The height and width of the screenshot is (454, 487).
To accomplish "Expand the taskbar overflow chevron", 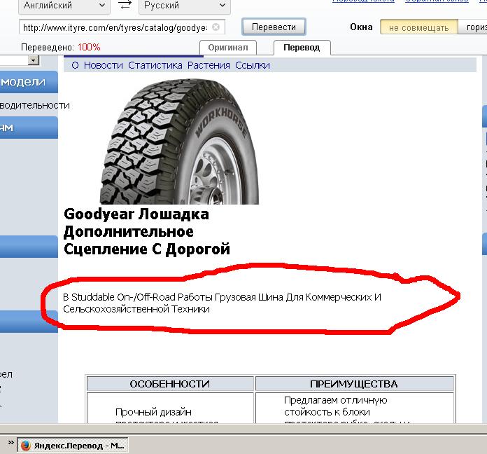I will 10,444.
